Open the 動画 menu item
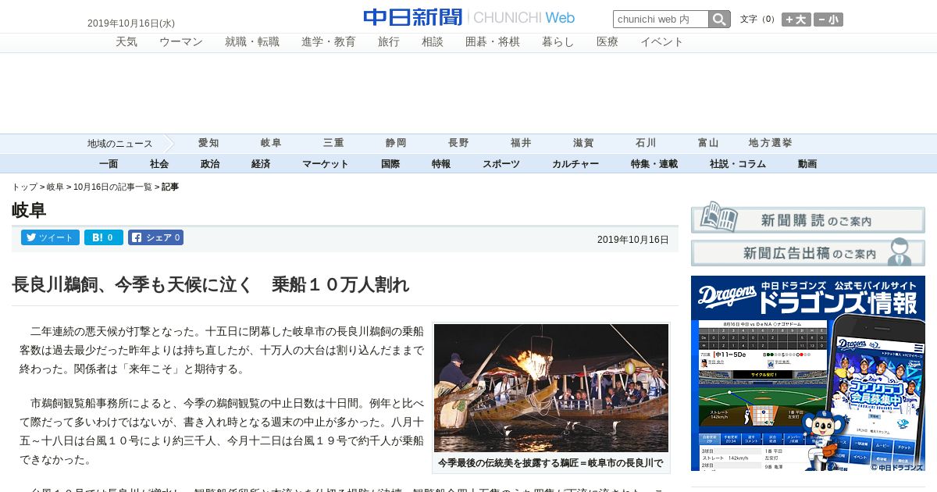This screenshot has width=937, height=492. 807,164
